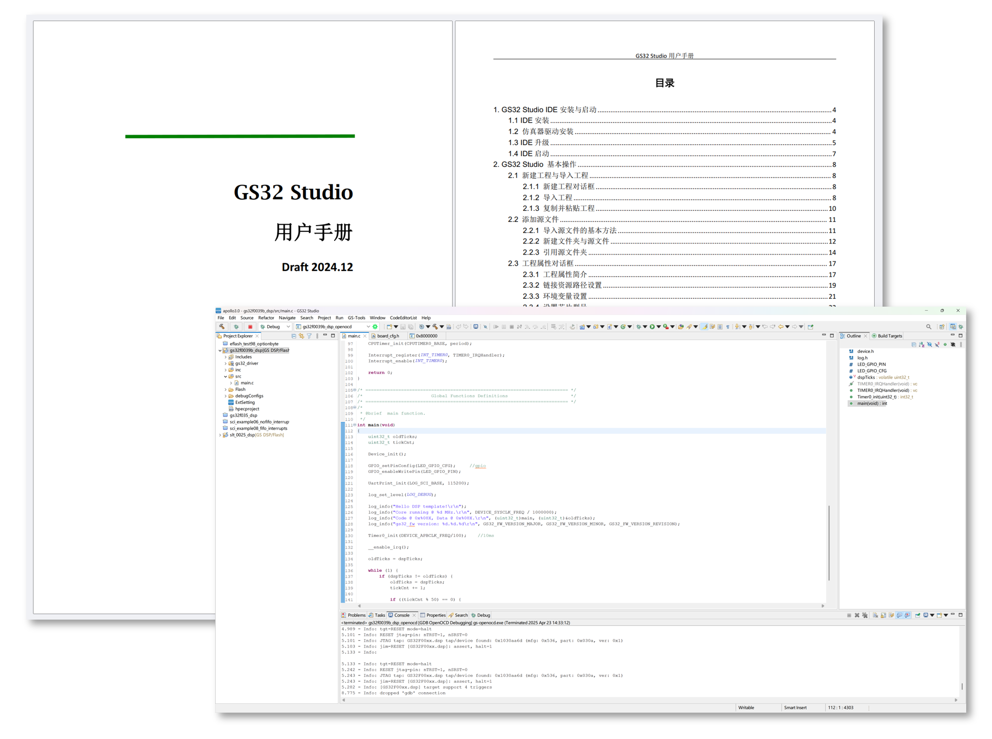This screenshot has height=739, width=992.
Task: Click Clear Console icon
Action: point(875,615)
